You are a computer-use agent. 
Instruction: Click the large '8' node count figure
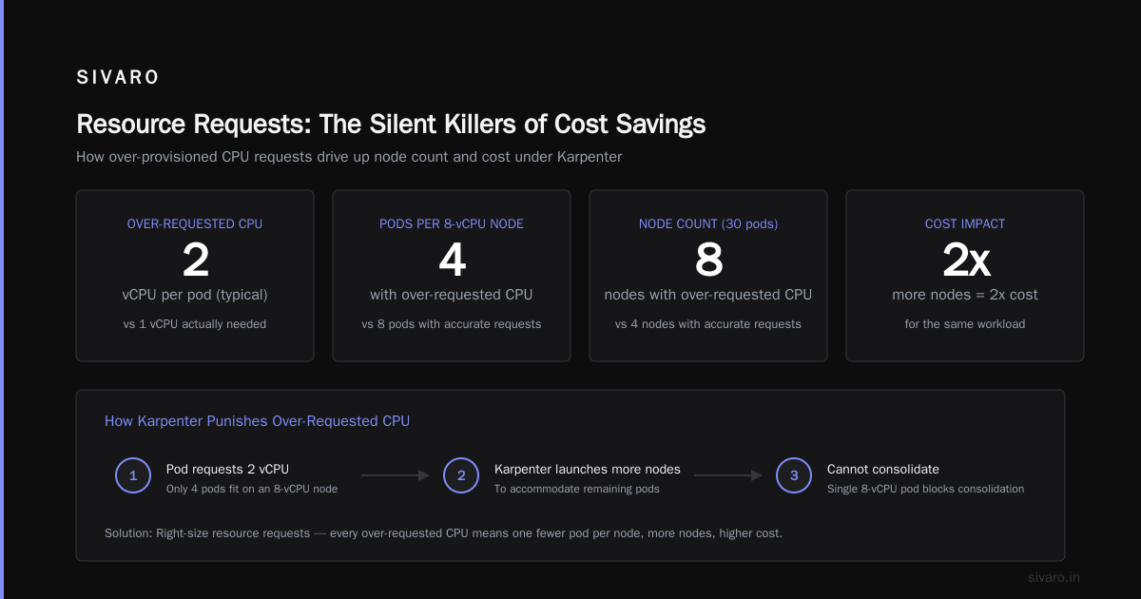point(708,260)
